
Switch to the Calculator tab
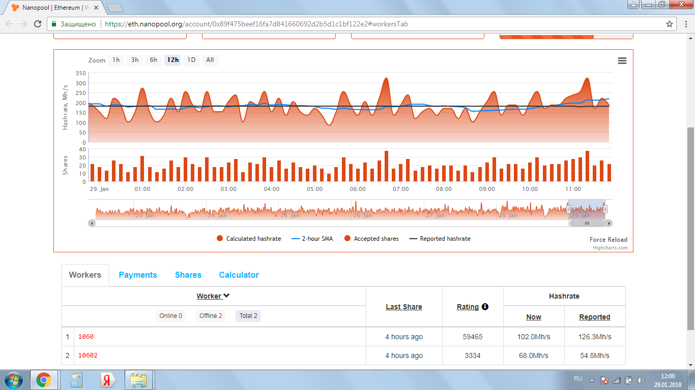(239, 275)
